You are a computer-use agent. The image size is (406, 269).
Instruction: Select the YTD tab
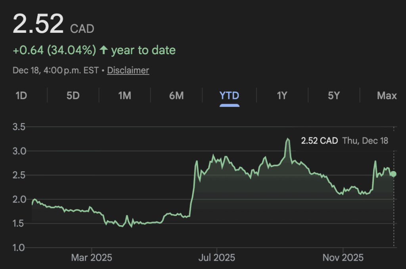tap(229, 95)
